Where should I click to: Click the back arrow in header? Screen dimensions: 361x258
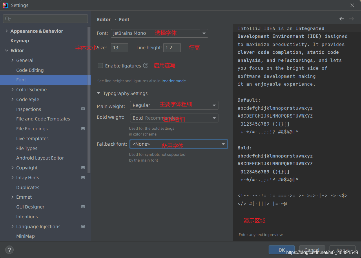coord(342,19)
